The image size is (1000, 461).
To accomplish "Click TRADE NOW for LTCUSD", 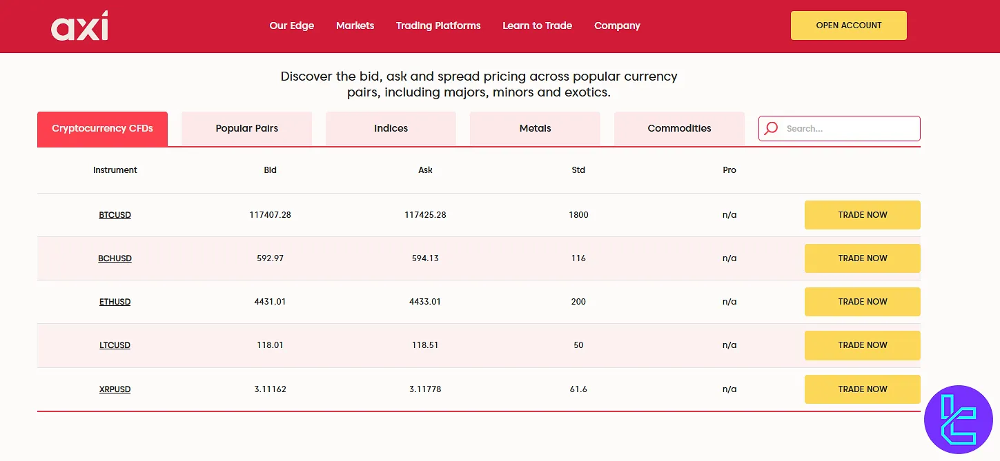I will [x=863, y=345].
